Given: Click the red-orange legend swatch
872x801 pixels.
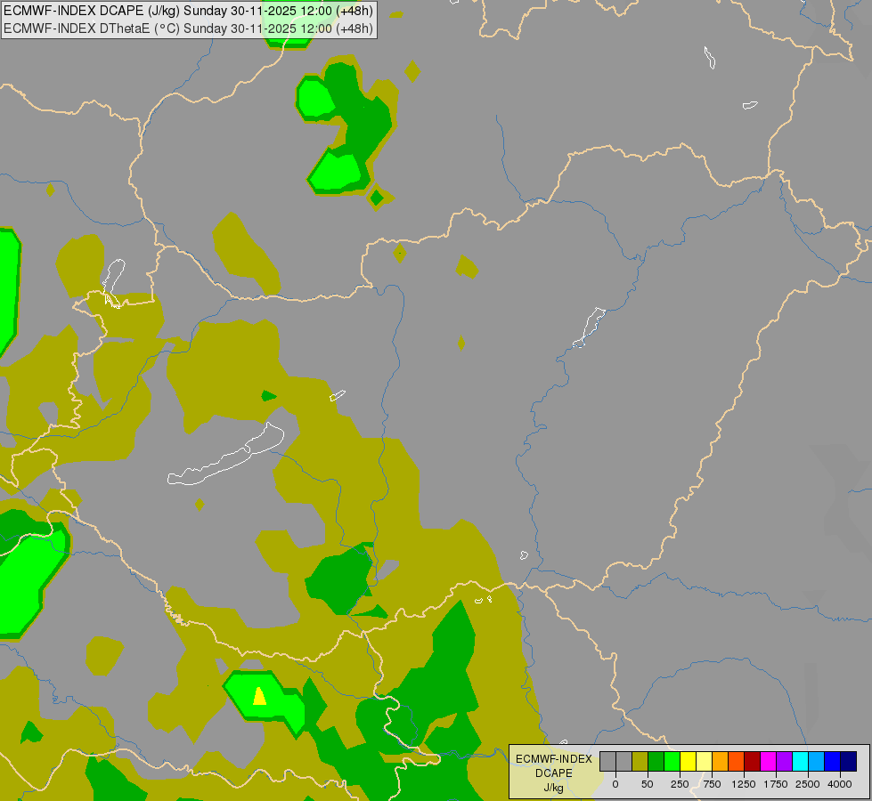Looking at the screenshot, I should click(737, 761).
